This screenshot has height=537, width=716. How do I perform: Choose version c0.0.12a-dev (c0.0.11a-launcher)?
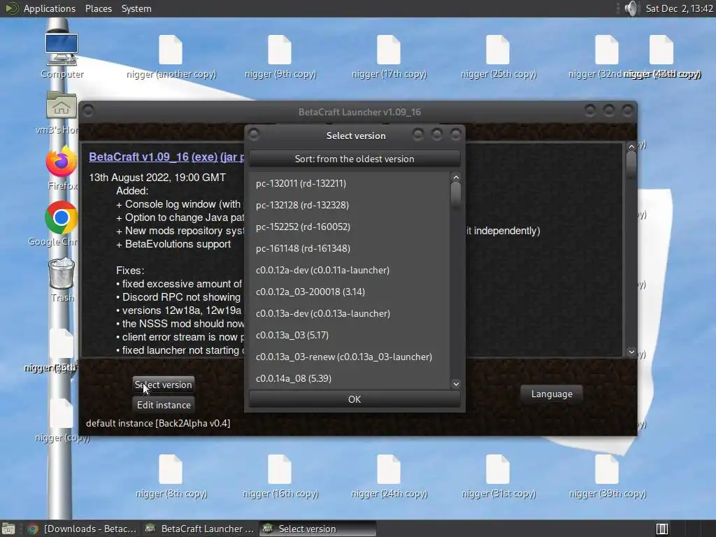coord(350,271)
